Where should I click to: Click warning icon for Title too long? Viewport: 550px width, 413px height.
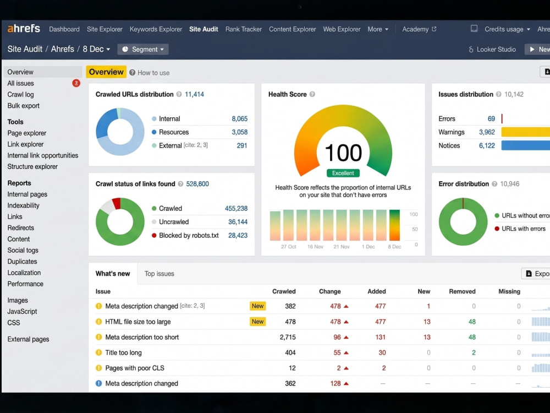[99, 352]
